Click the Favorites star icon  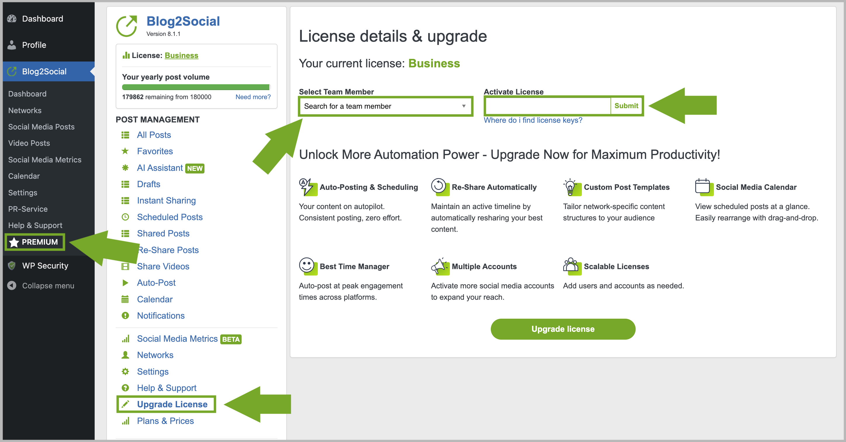coord(125,151)
